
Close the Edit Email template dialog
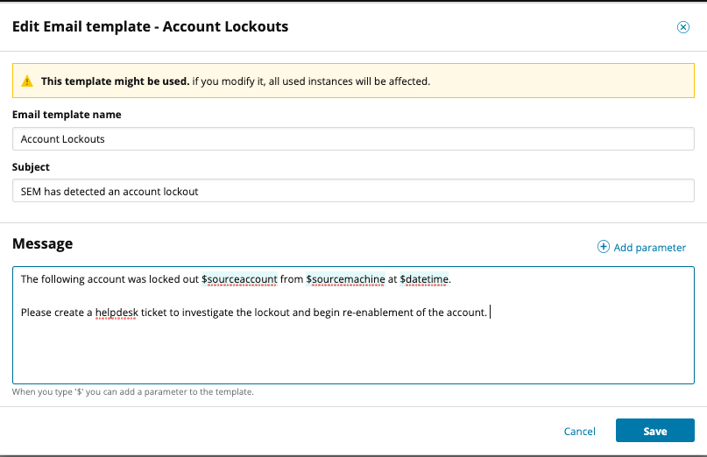[x=683, y=27]
